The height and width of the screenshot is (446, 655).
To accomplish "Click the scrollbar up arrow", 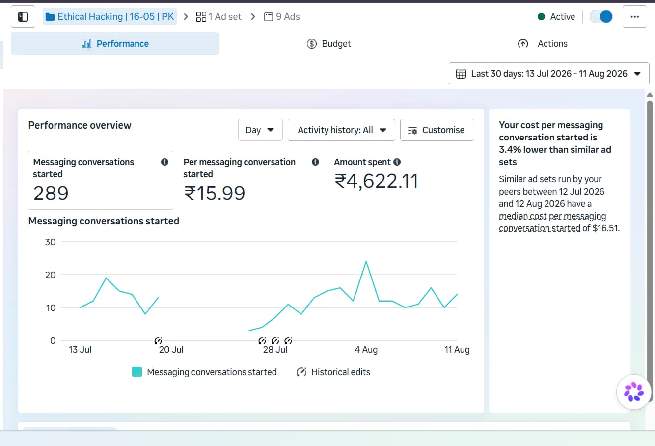I will point(650,95).
